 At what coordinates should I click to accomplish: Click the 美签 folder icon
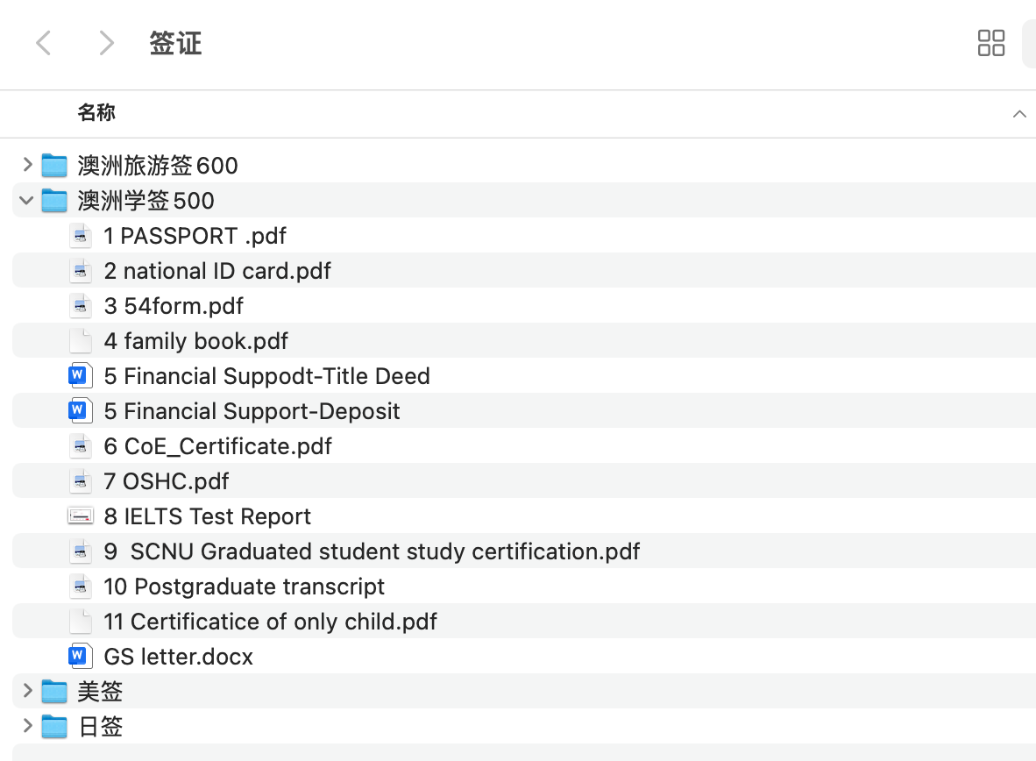tap(54, 692)
